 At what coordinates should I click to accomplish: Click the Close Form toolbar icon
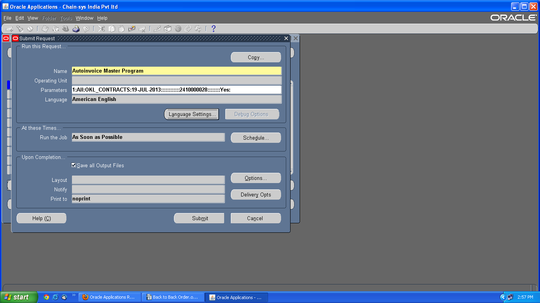coord(86,29)
